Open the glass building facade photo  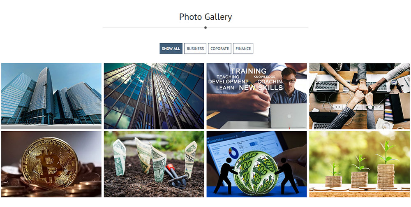[x=154, y=96]
